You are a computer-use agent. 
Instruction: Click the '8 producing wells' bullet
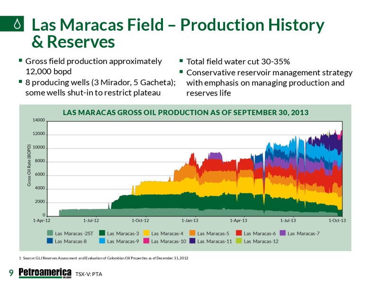[x=100, y=88]
